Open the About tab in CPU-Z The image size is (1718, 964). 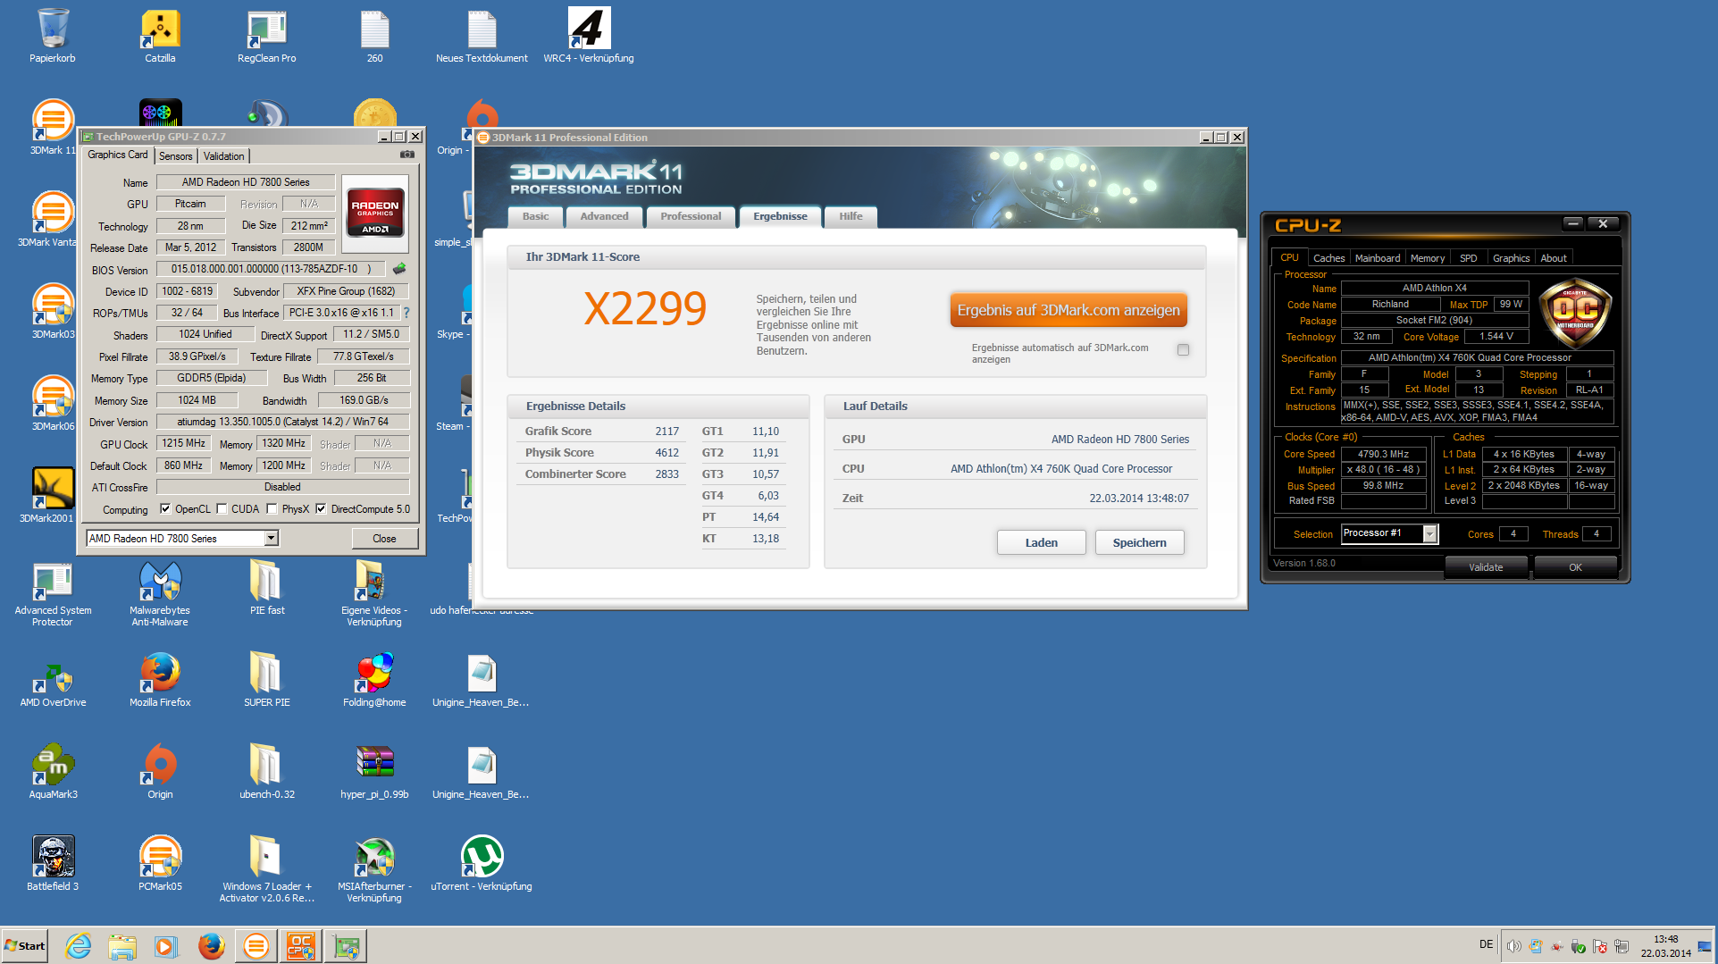(x=1554, y=258)
